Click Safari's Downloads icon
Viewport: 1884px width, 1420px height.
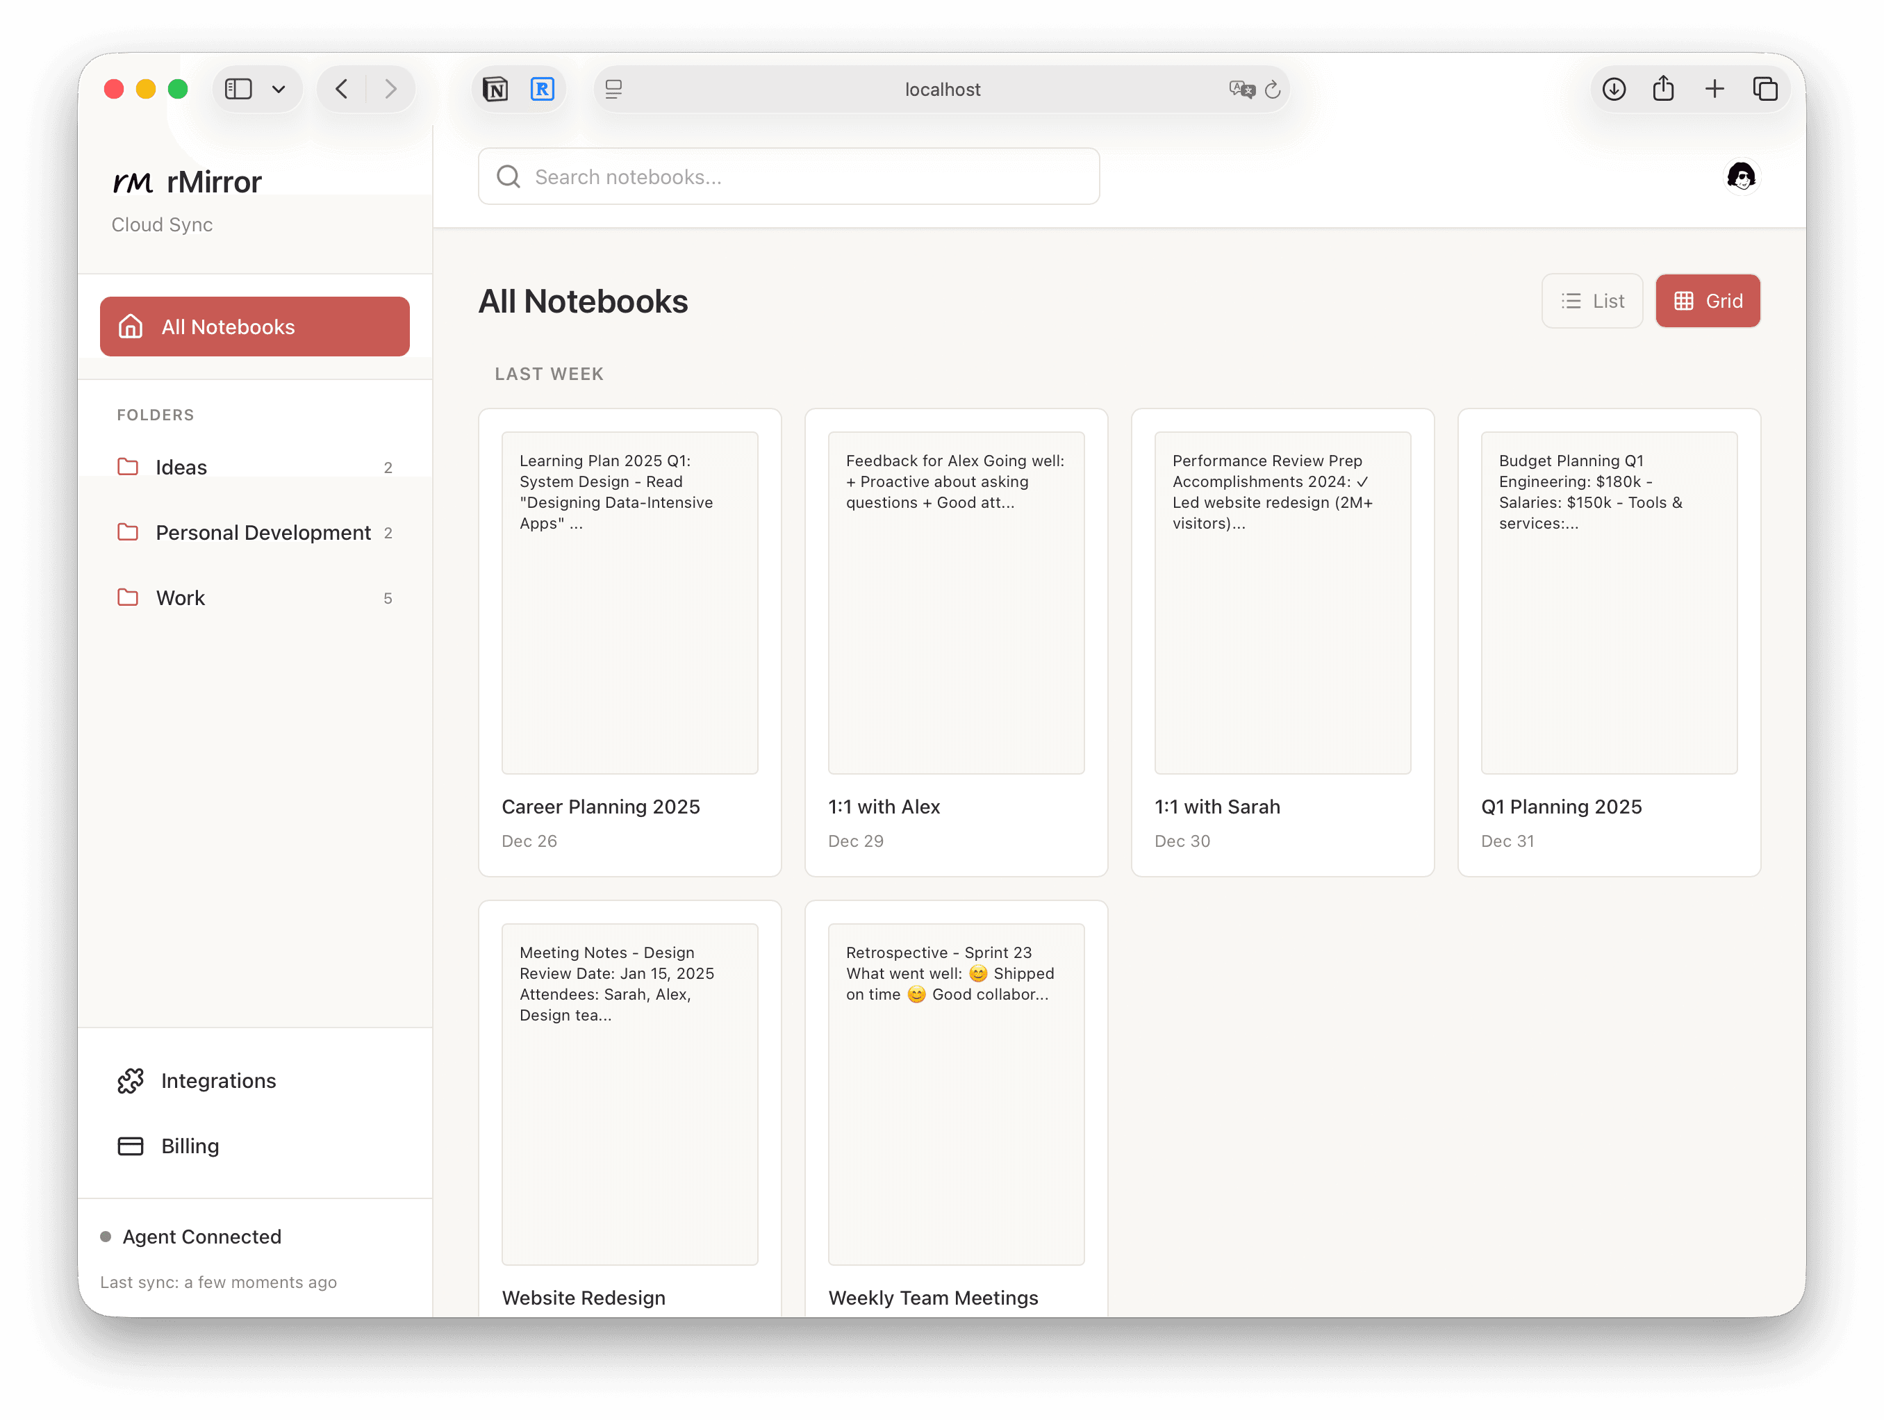[1614, 89]
